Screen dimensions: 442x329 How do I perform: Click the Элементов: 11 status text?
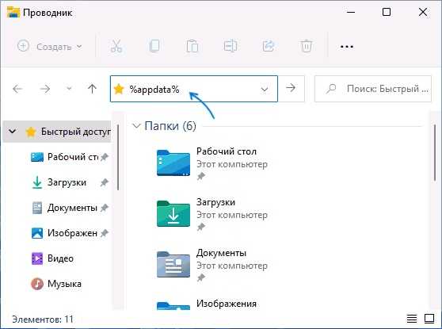tap(43, 319)
